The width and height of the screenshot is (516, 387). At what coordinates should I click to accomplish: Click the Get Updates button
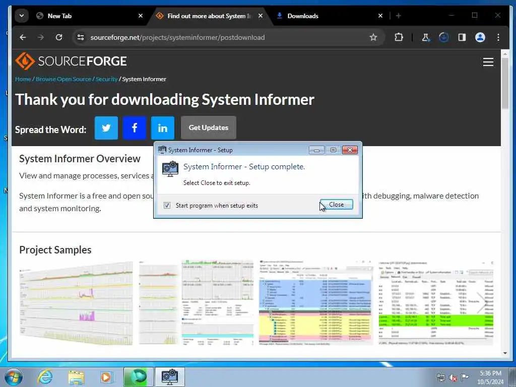coord(208,127)
